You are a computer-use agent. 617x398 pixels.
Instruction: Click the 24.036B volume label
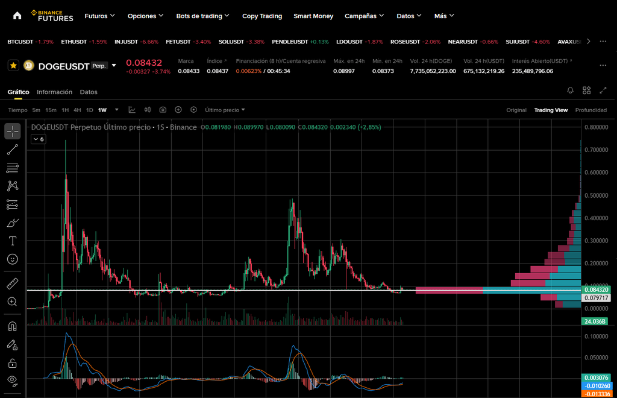[595, 321]
